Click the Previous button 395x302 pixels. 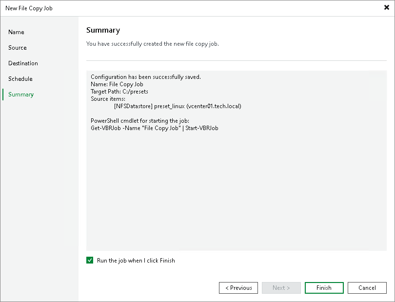(x=238, y=288)
